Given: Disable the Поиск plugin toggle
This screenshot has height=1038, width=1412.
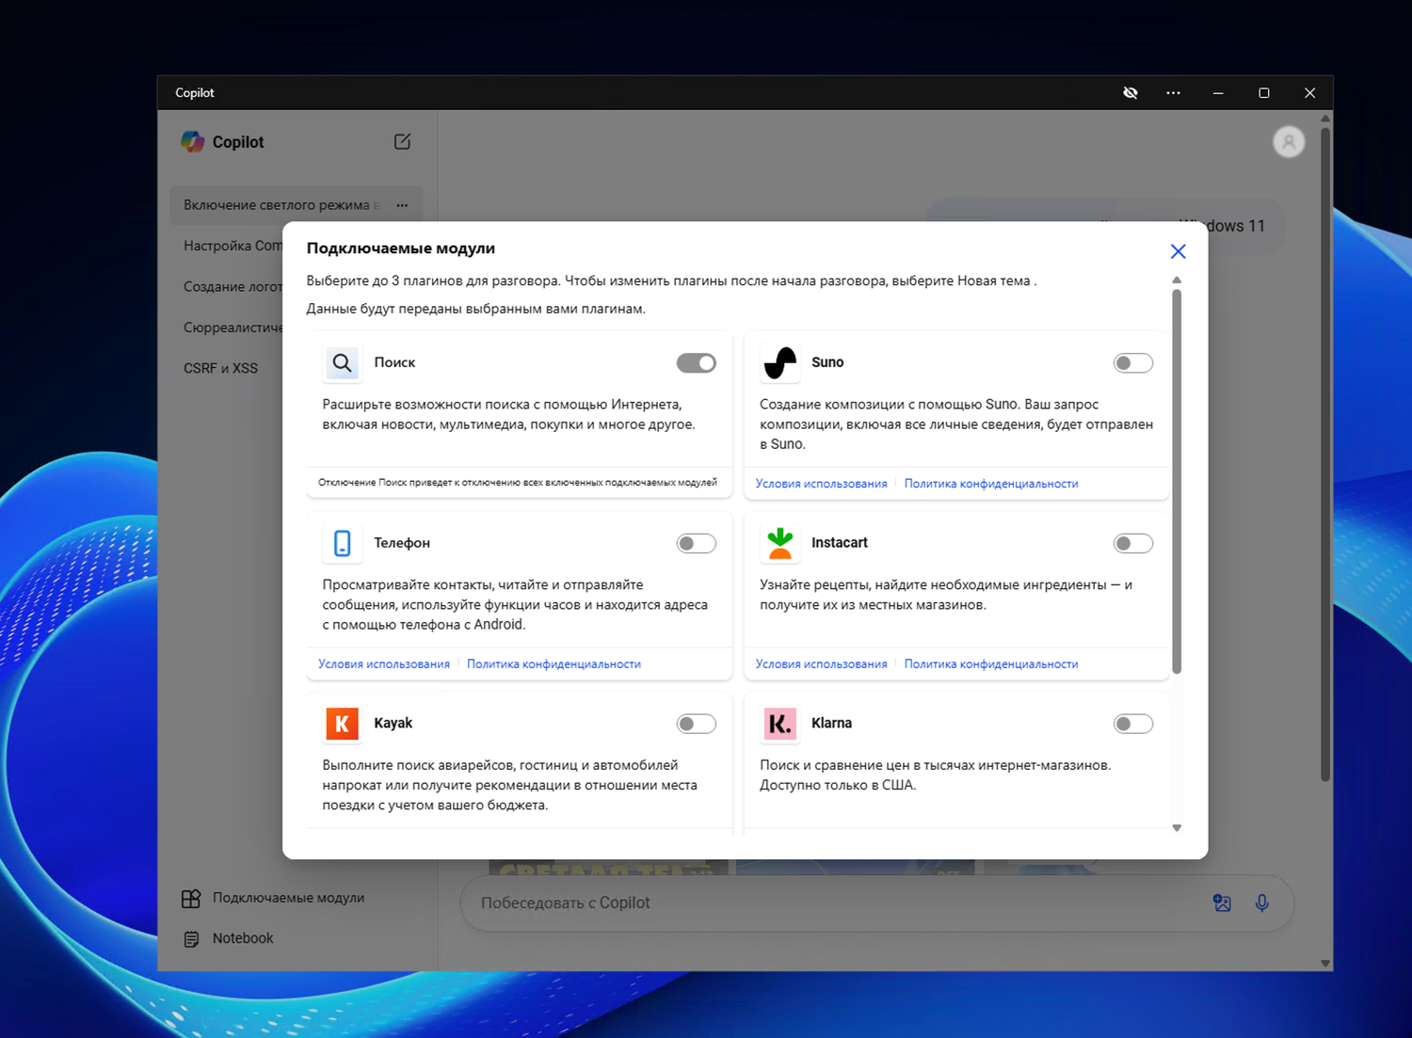Looking at the screenshot, I should pos(697,363).
